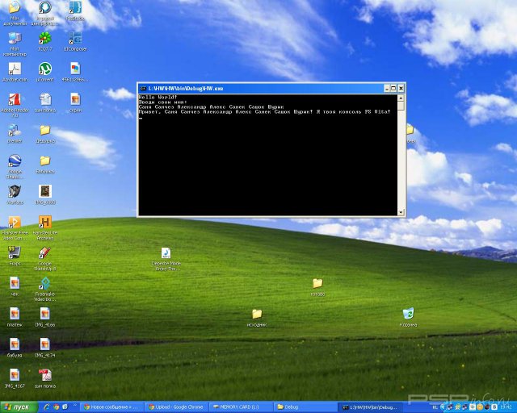Switch to Upload - Google Chrome taskbar window
This screenshot has height=413, width=517.
[x=176, y=407]
